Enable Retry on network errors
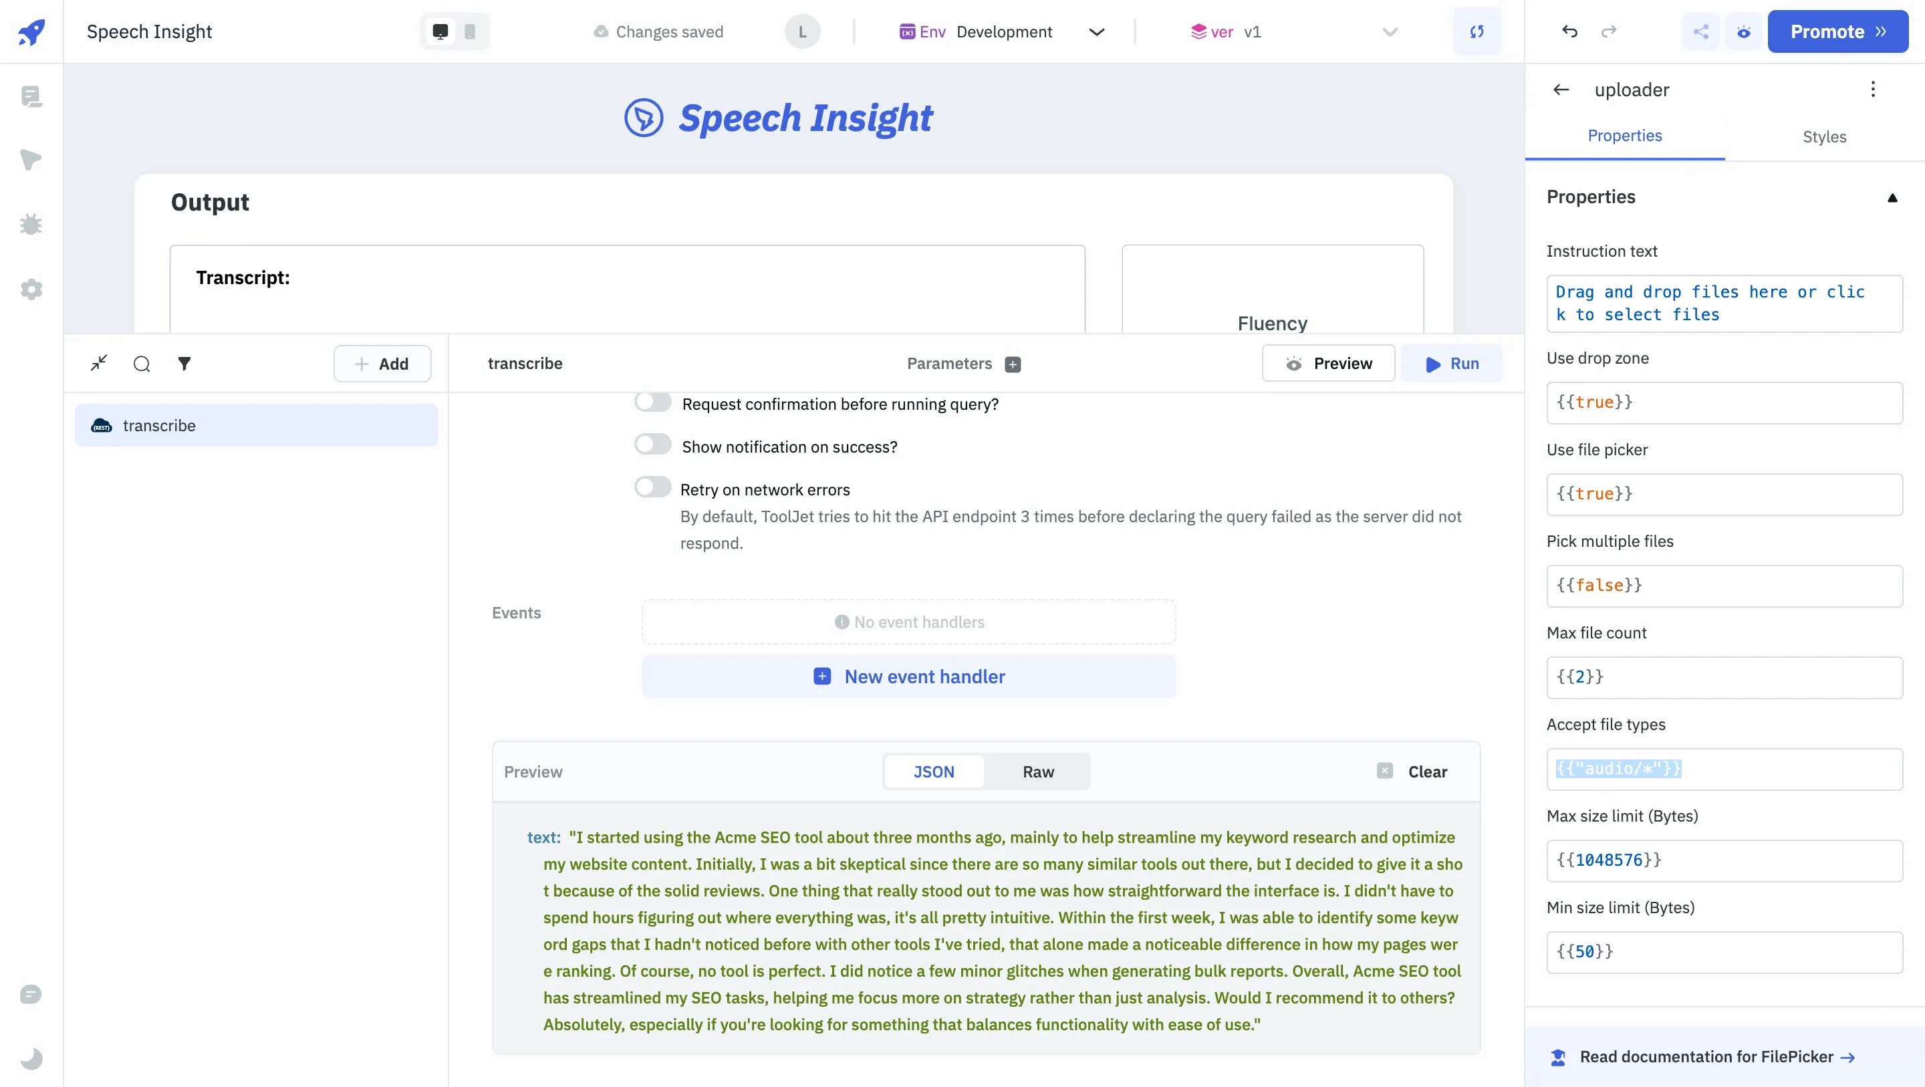This screenshot has width=1925, height=1087. coord(652,487)
